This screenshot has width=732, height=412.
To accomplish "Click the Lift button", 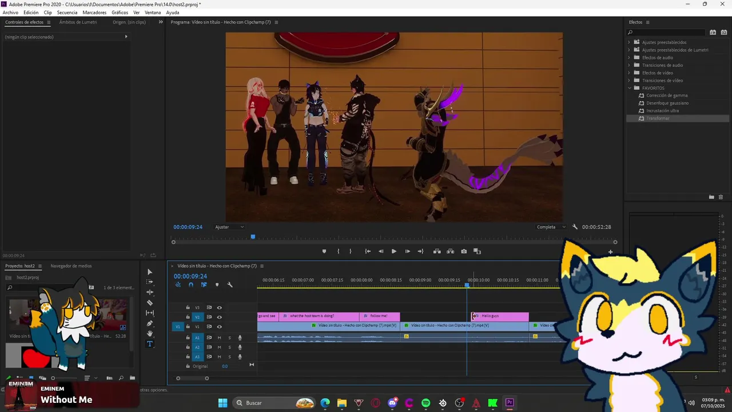I will click(x=437, y=251).
